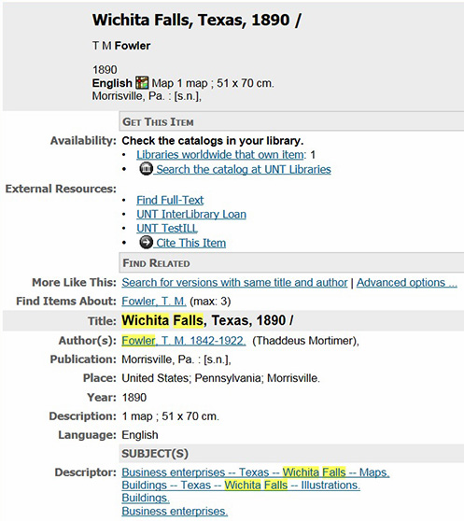Click the map format icon beside English

[x=142, y=82]
